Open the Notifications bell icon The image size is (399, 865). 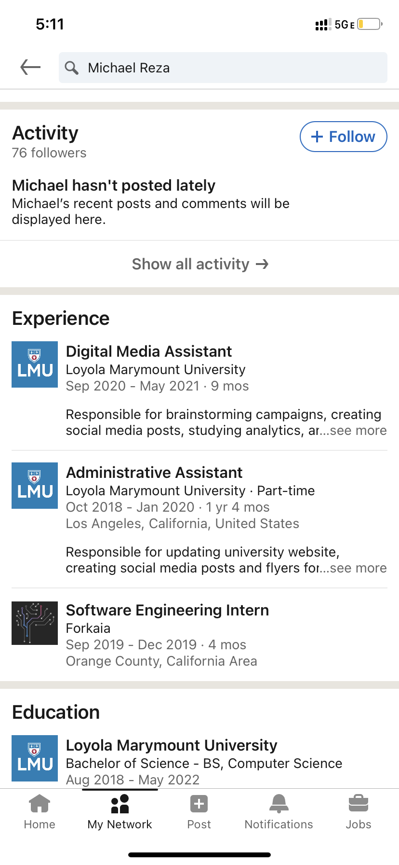pos(279,804)
